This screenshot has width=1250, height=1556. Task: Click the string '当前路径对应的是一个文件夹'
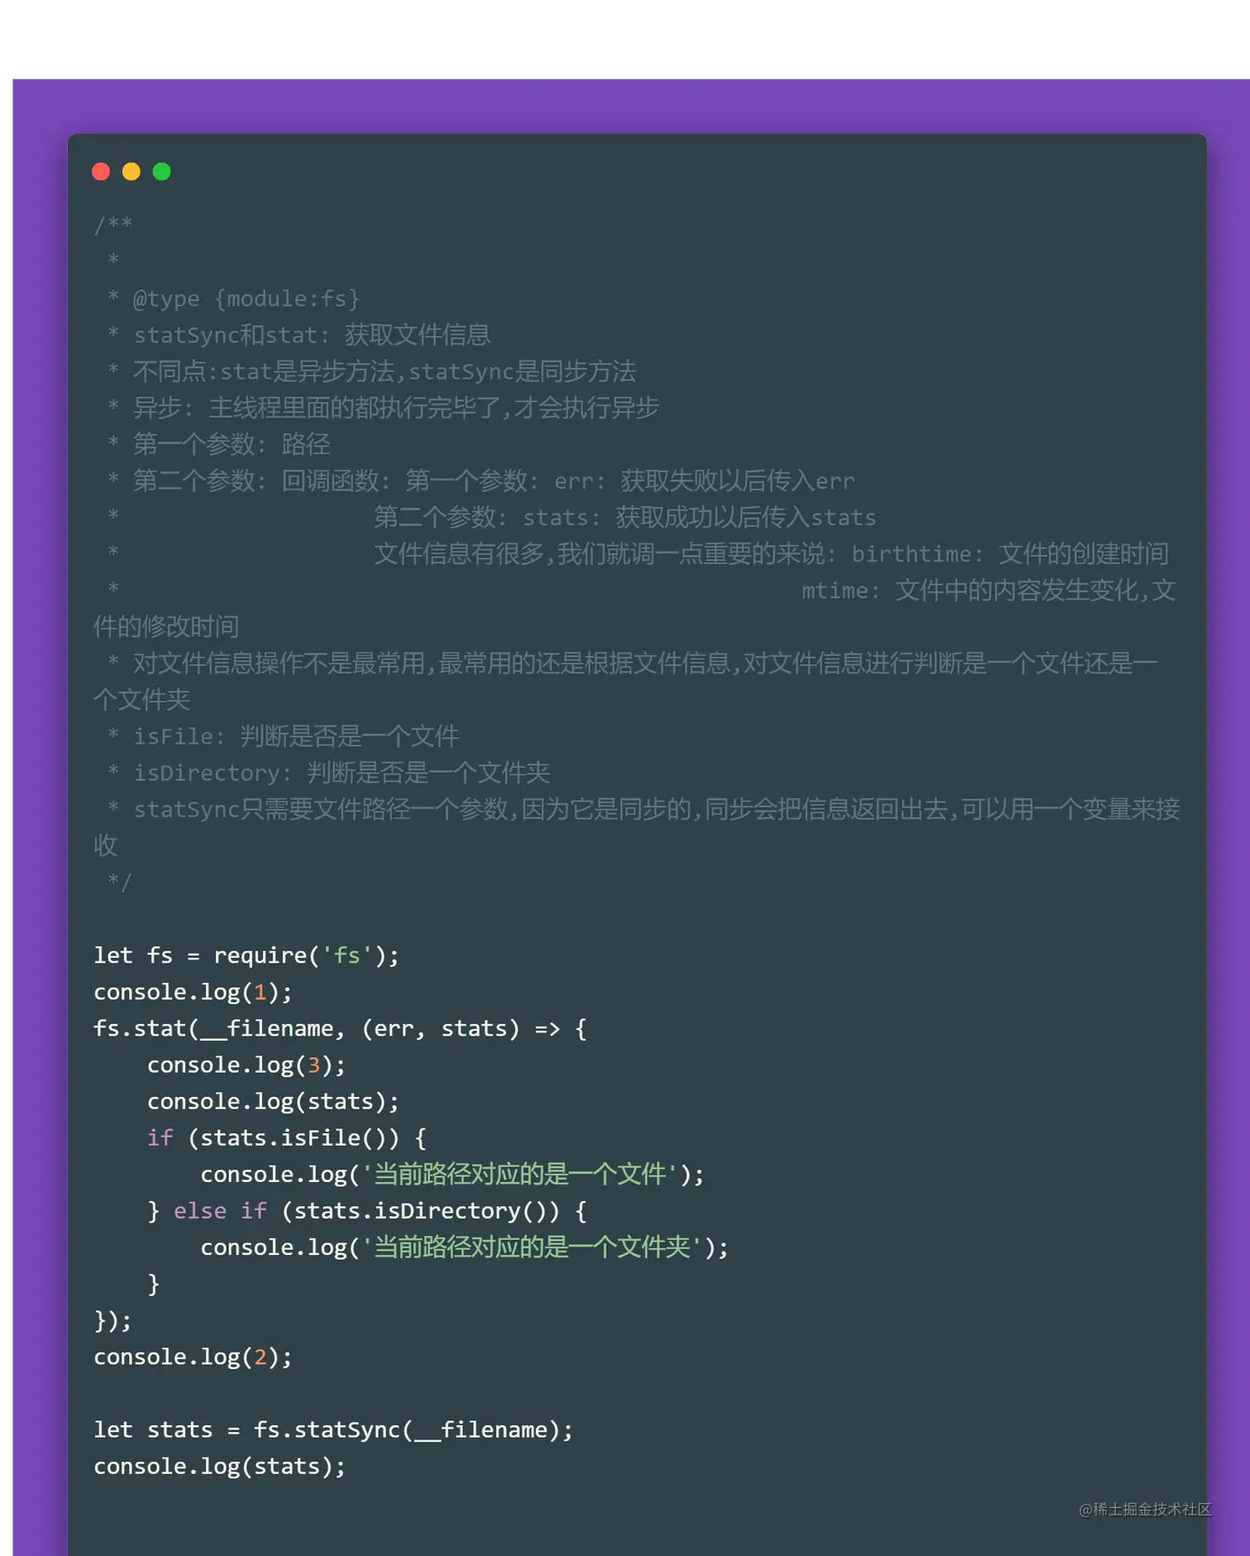[532, 1247]
